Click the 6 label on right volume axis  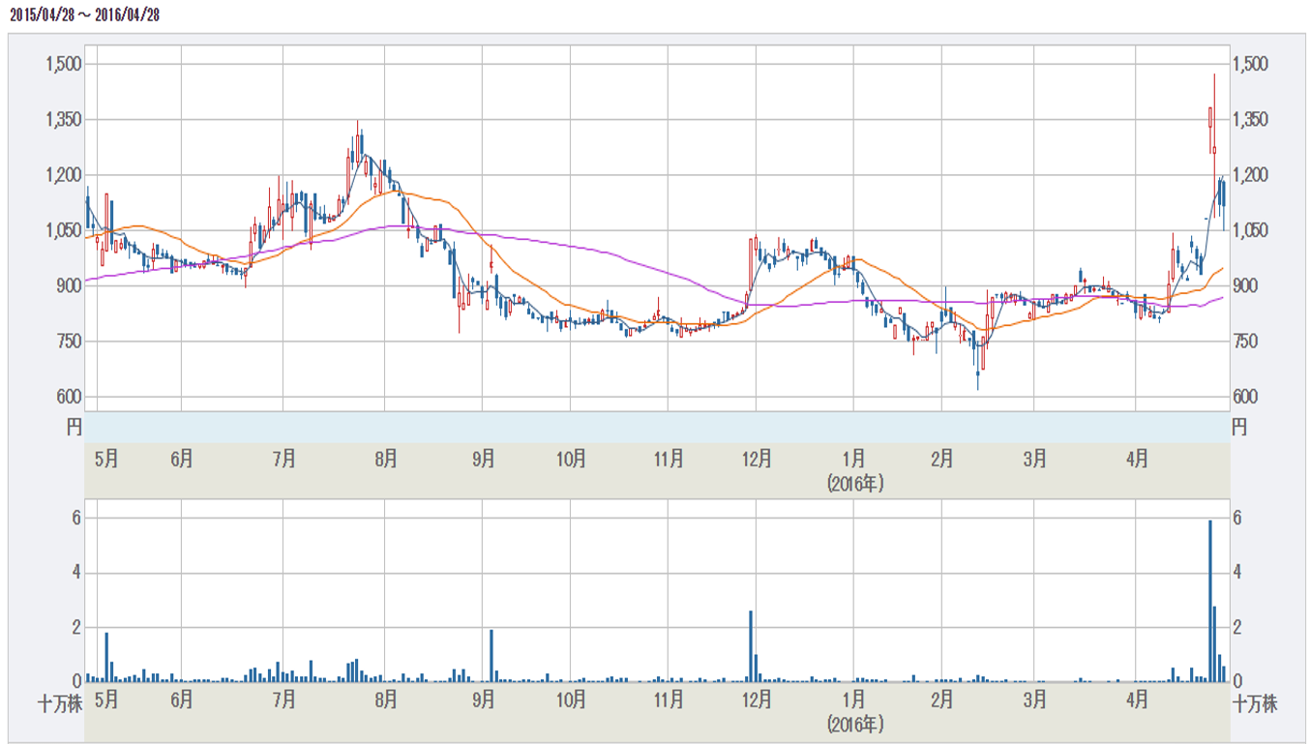click(x=1238, y=518)
